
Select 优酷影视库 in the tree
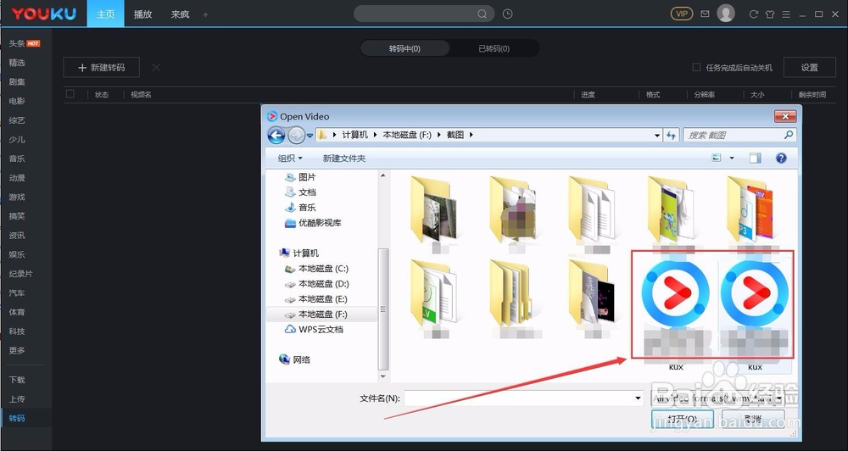(x=320, y=223)
